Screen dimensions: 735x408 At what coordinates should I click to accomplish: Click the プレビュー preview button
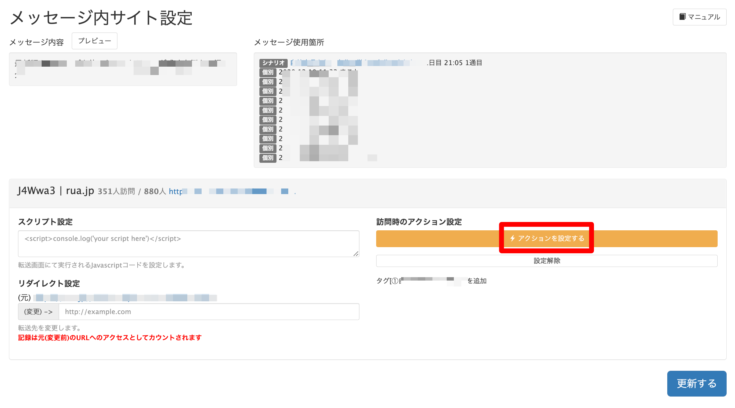[x=94, y=41]
